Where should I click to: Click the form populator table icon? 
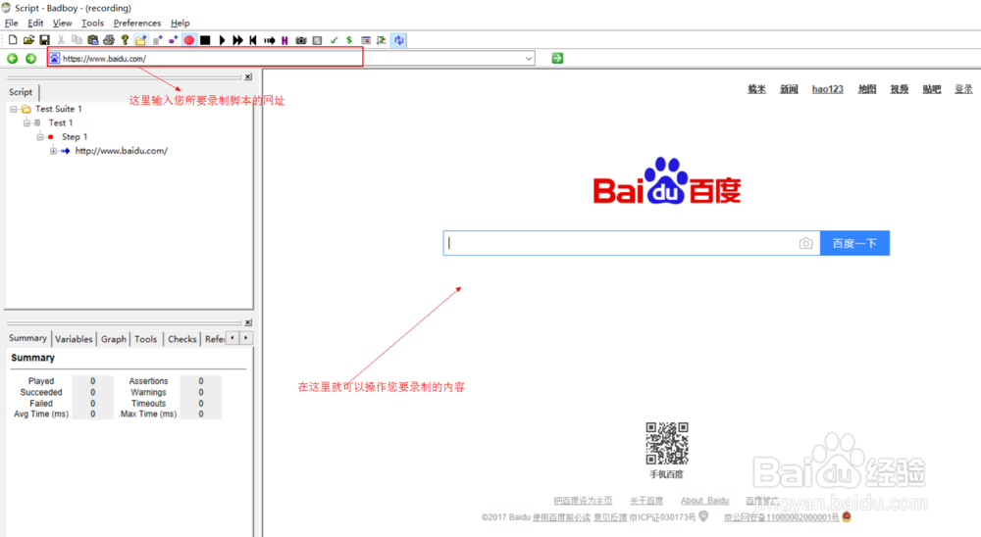pos(366,40)
